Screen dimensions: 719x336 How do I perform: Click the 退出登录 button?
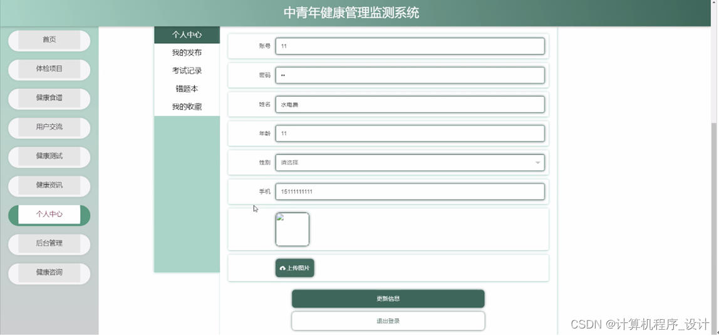388,321
